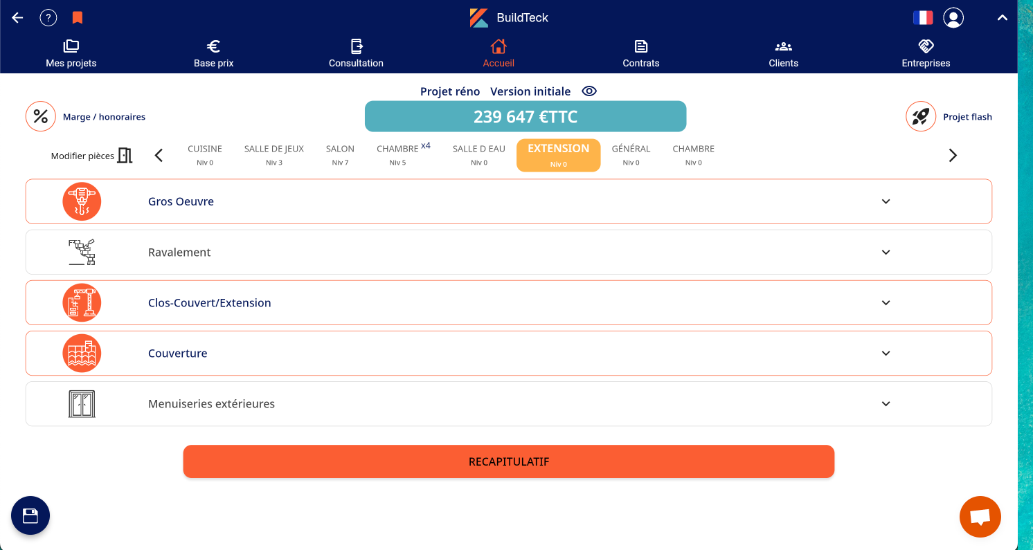Expand the Ravalement section chevron

tap(886, 252)
